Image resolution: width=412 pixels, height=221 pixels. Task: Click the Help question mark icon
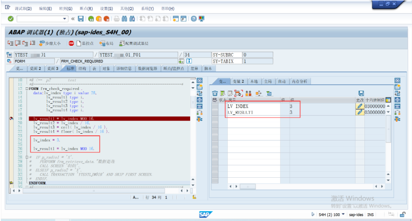[194, 19]
